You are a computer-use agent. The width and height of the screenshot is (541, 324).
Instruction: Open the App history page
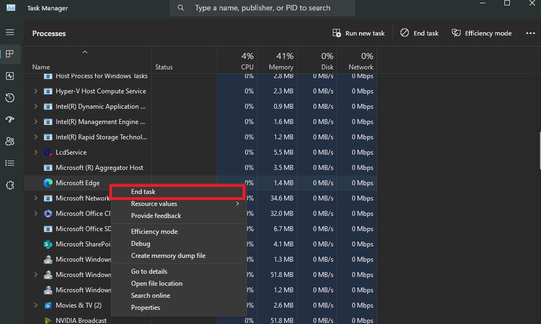(9, 98)
